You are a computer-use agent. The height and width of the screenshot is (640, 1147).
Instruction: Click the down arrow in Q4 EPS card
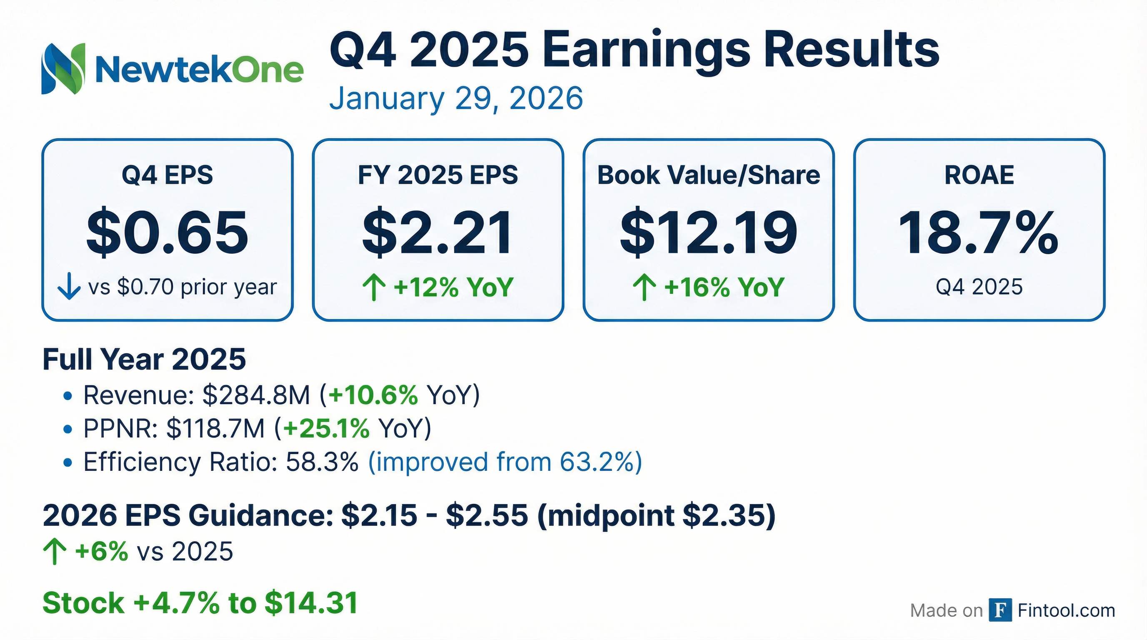(69, 287)
